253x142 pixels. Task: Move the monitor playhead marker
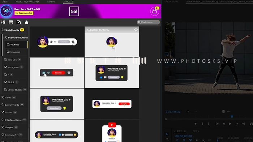232,116
